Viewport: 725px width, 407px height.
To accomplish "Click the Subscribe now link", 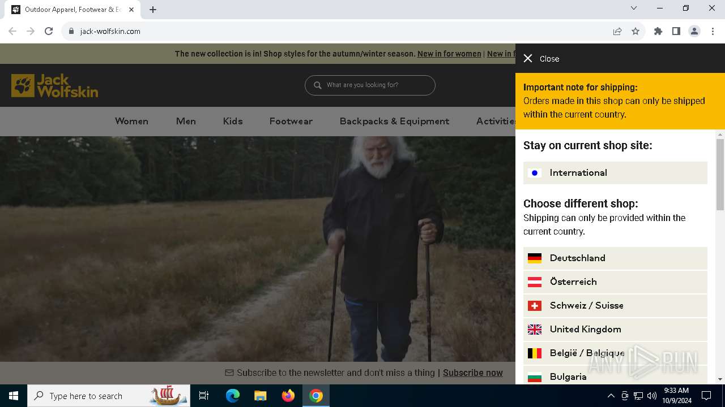I will click(473, 373).
